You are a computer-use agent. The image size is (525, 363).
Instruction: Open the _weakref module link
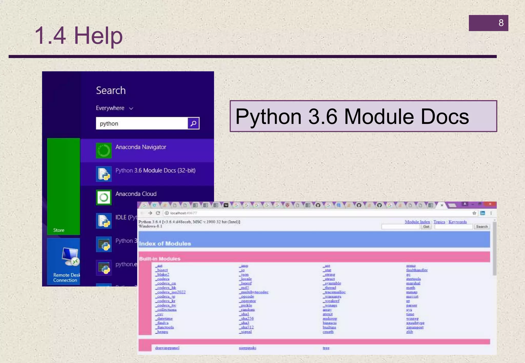click(331, 301)
